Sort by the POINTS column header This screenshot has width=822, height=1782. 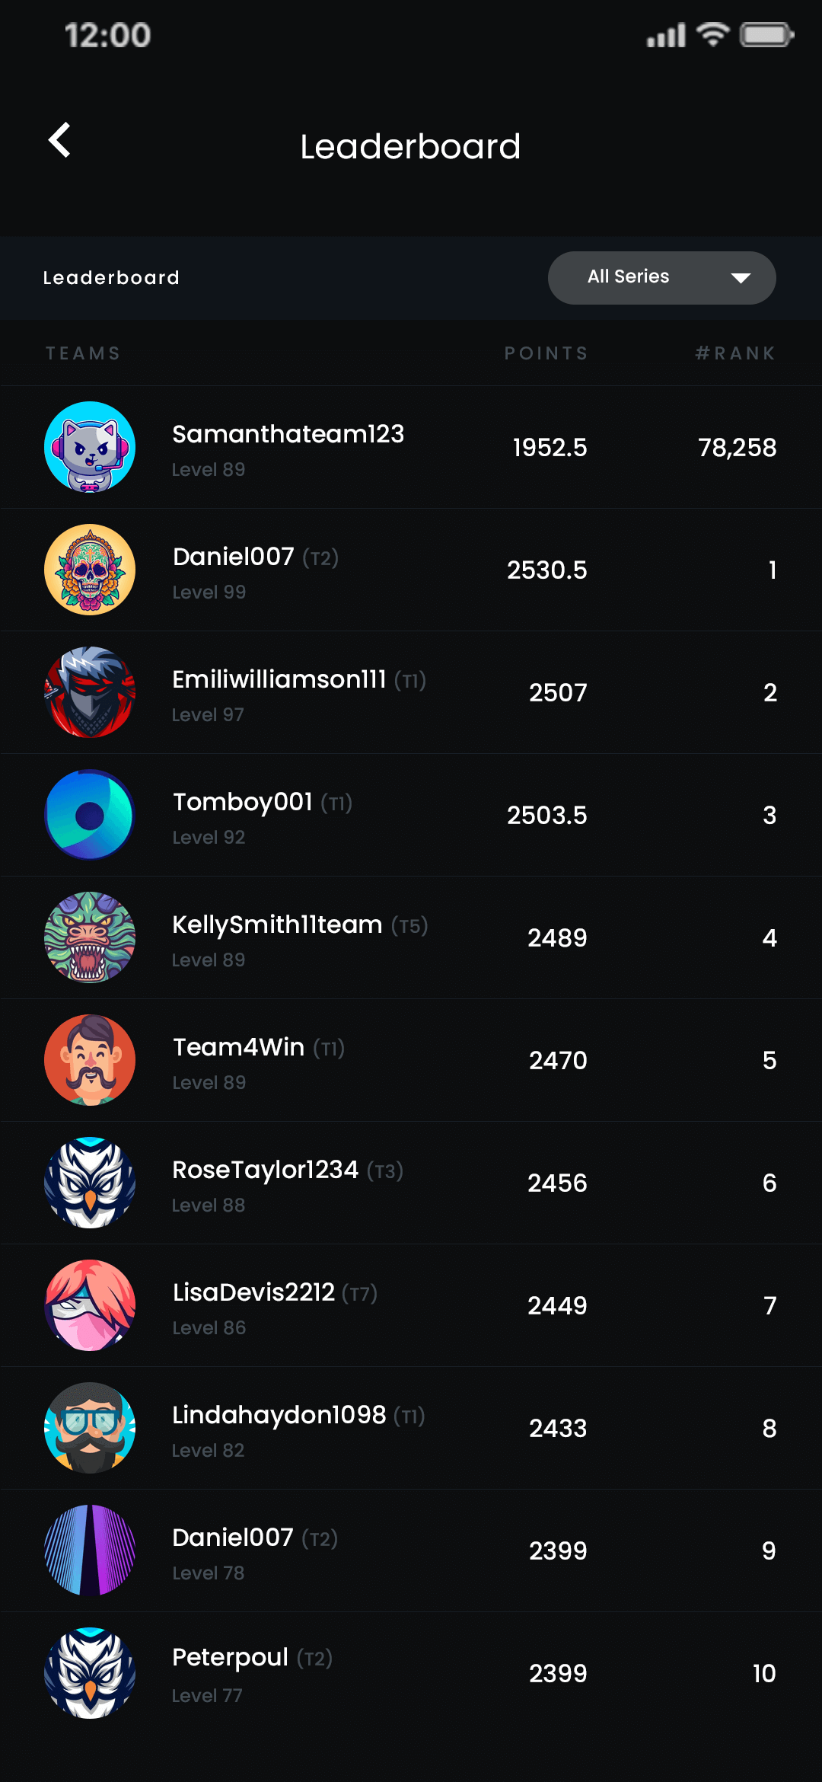pos(546,353)
